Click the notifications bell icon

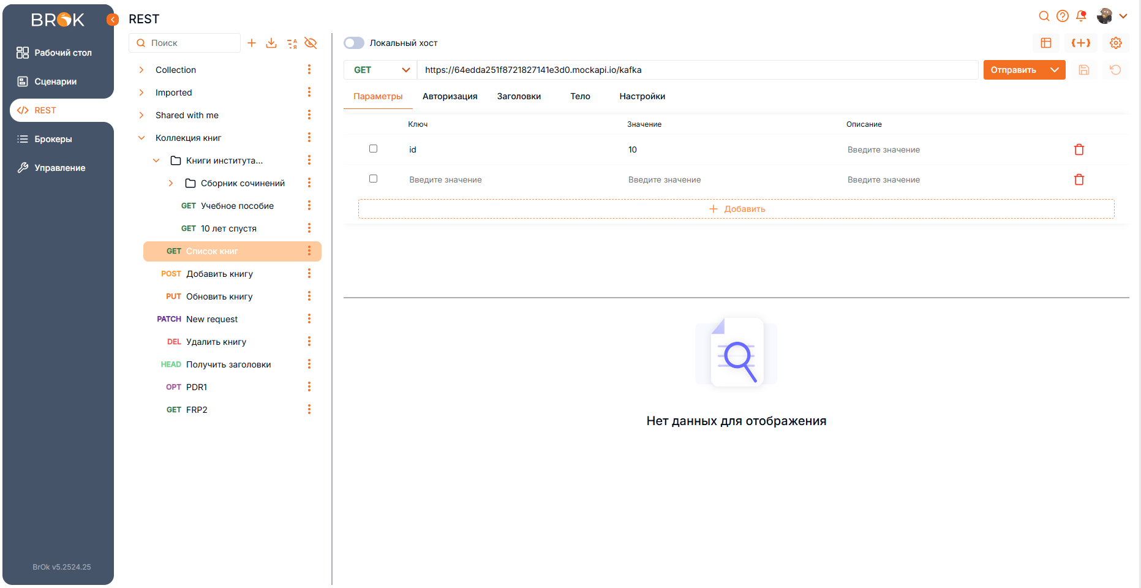pos(1081,16)
